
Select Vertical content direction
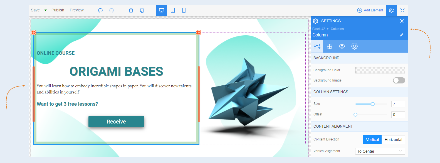click(x=372, y=140)
